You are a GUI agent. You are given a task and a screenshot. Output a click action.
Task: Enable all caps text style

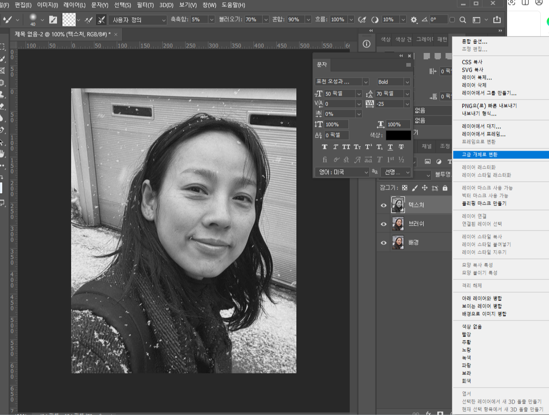coord(347,147)
